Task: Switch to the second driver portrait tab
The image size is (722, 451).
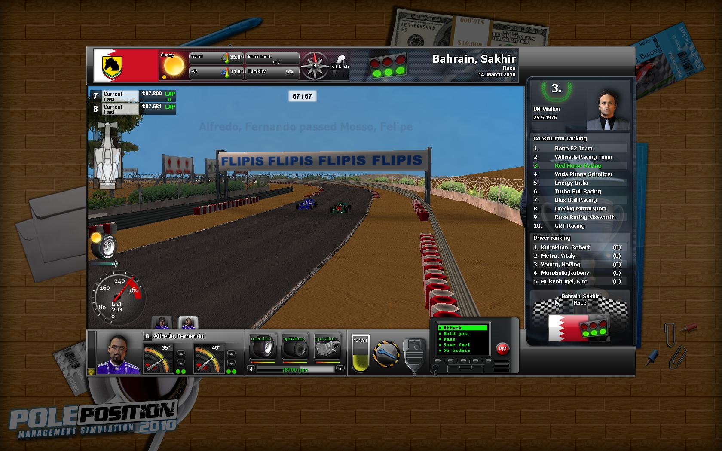Action: pos(188,323)
